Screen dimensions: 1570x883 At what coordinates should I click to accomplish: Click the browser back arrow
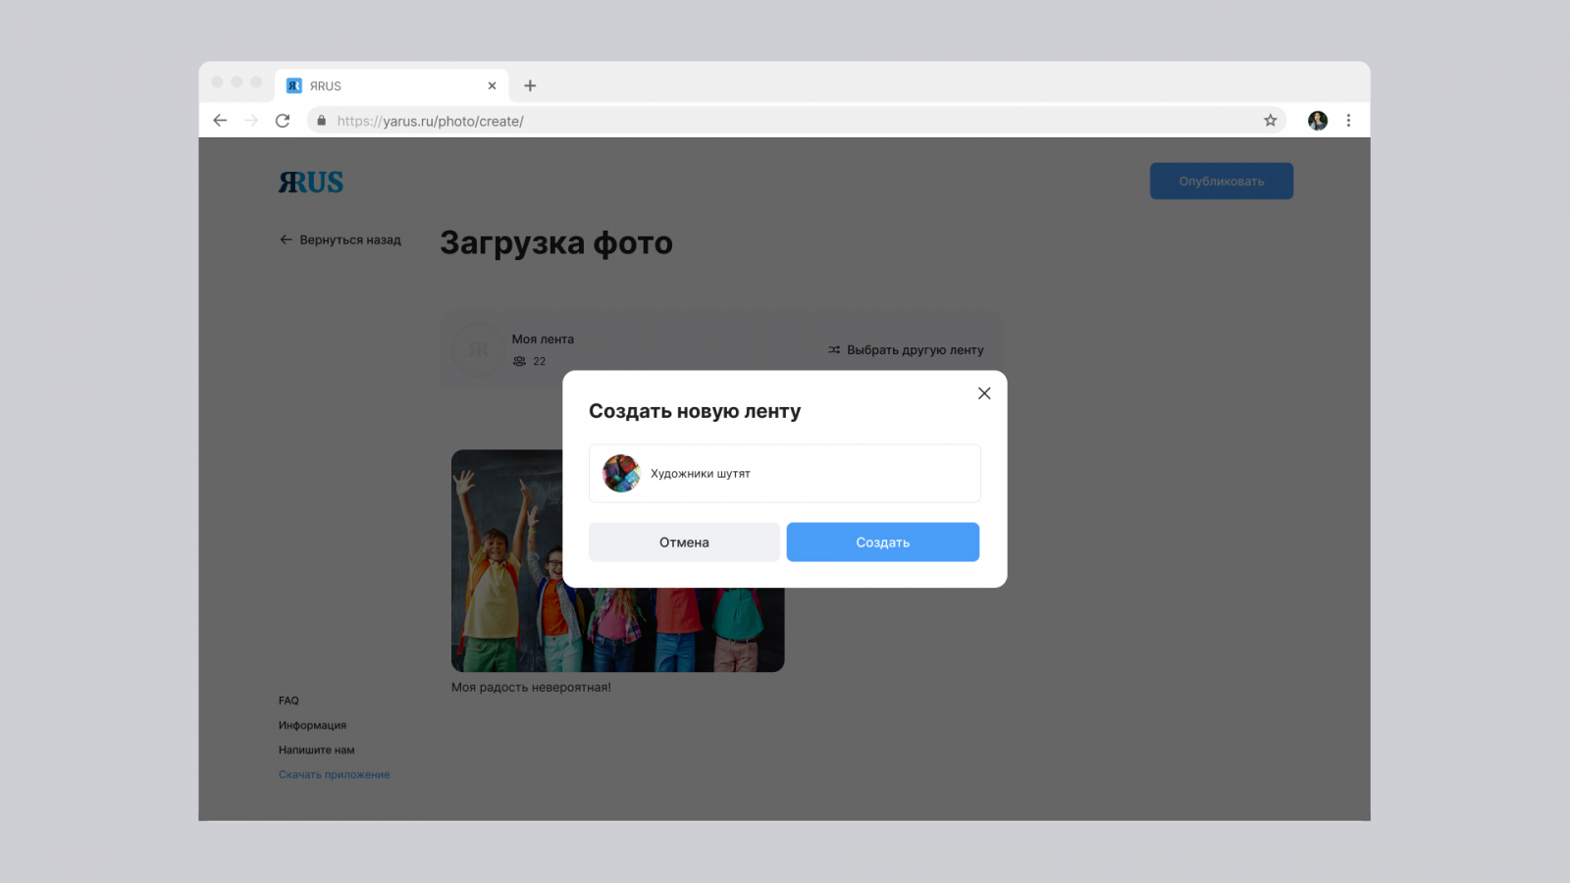[220, 121]
